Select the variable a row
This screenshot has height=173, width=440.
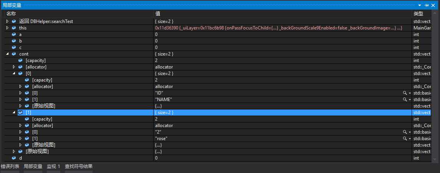point(218,34)
